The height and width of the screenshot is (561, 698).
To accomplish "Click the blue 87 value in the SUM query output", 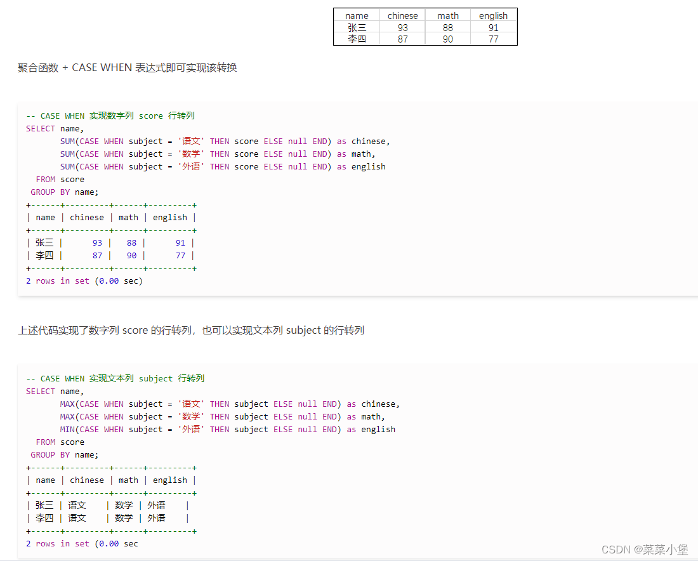I will coord(97,256).
